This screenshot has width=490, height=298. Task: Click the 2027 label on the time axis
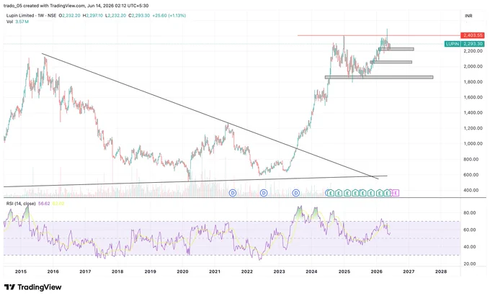click(409, 271)
